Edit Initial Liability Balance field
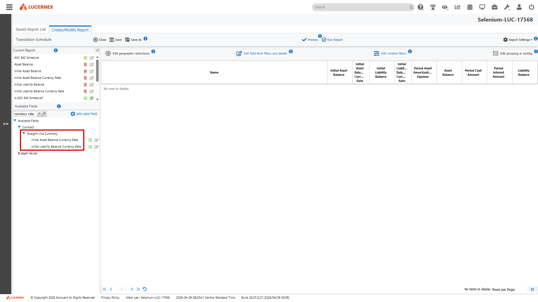This screenshot has height=302, width=538. (92, 85)
